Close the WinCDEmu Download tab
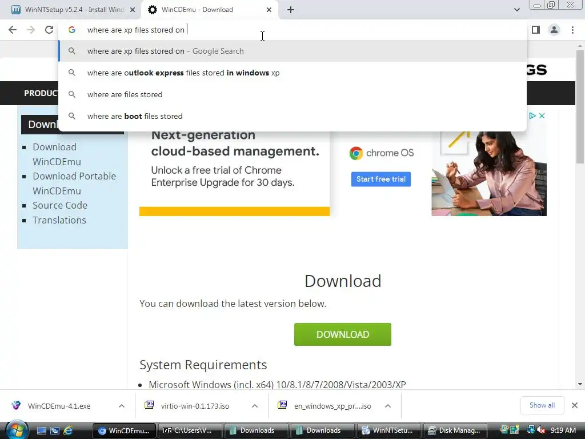585x439 pixels. pyautogui.click(x=269, y=10)
